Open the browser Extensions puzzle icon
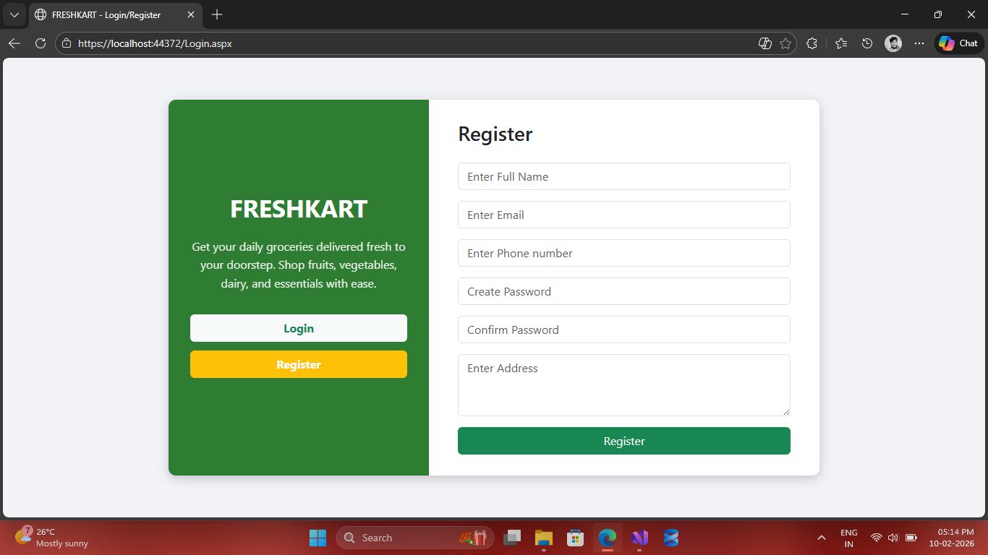 [x=812, y=43]
